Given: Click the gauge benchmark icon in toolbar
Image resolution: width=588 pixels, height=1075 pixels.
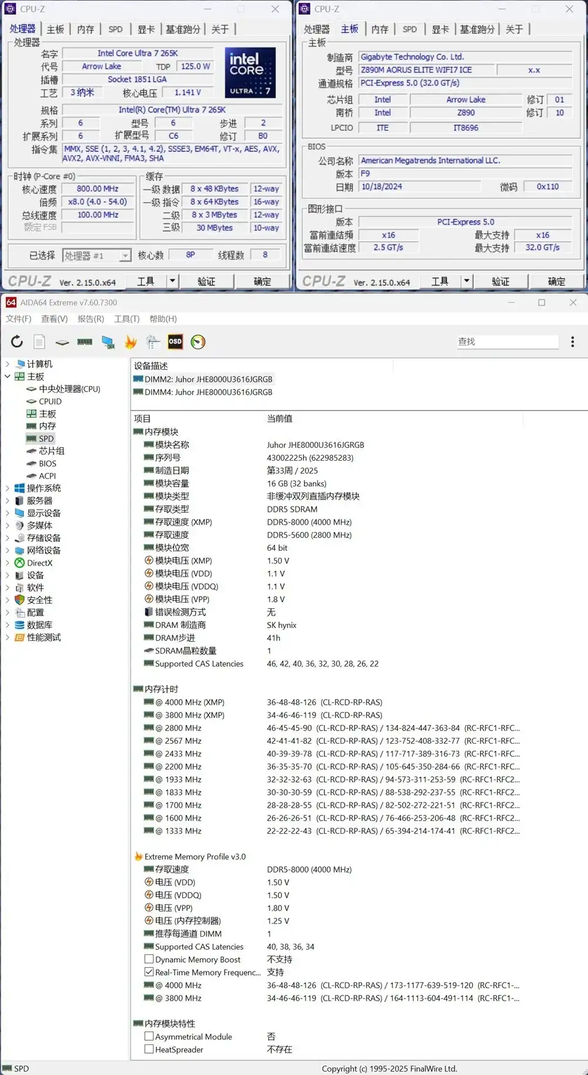Looking at the screenshot, I should pyautogui.click(x=198, y=342).
